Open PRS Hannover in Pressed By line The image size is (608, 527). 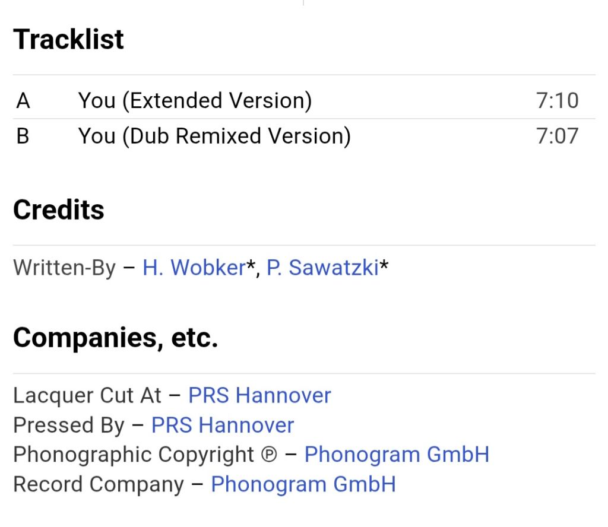[223, 425]
